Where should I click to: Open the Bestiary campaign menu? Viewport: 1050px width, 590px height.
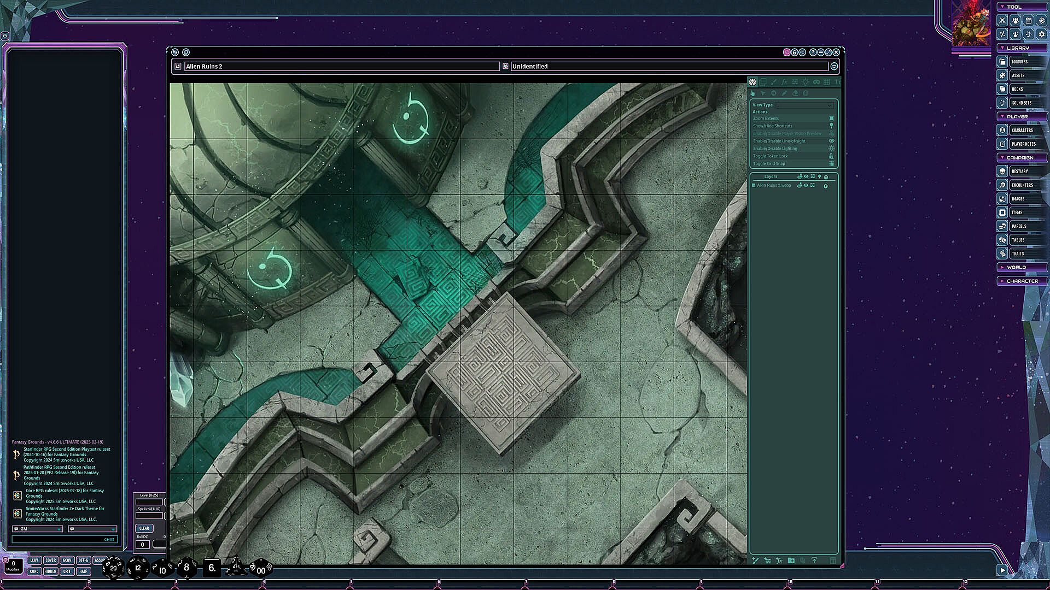pos(1019,172)
